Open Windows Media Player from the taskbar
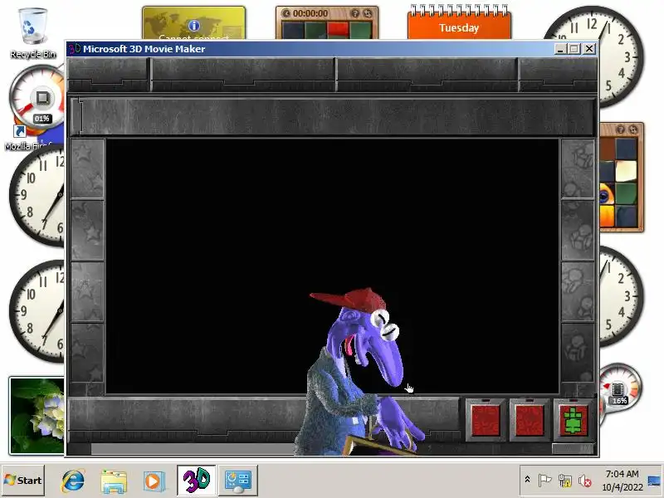 (x=154, y=481)
